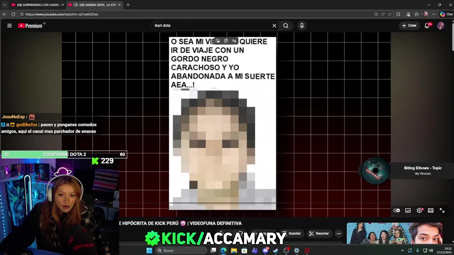Click the YouTube search magnifier button

[286, 25]
